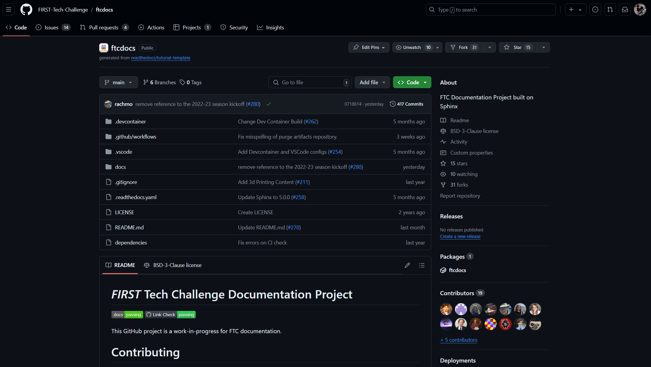Star the ftcdocs repository

click(517, 47)
